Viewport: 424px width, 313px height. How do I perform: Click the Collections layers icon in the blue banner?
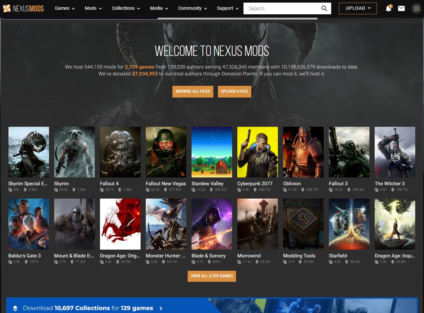[x=15, y=308]
